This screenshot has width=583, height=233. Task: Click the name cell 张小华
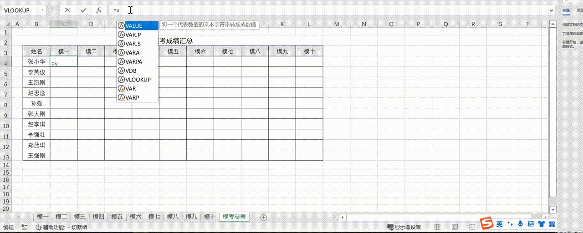point(36,62)
